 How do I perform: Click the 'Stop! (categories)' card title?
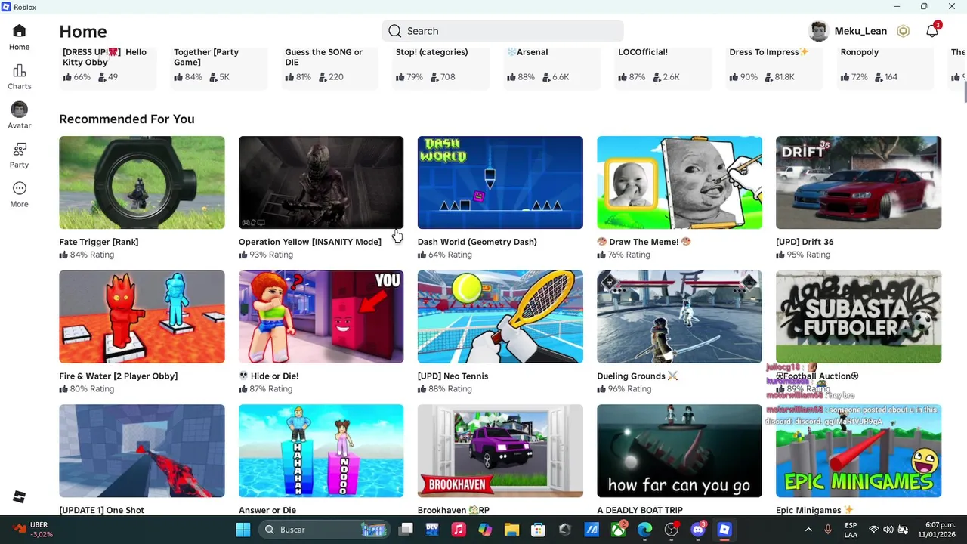pos(432,52)
